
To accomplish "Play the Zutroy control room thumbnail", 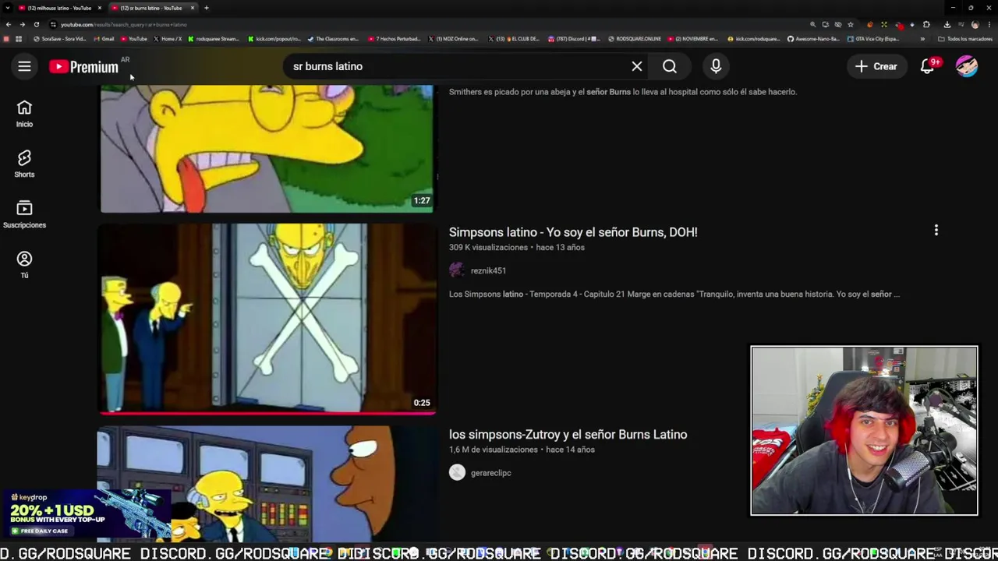I will click(267, 483).
